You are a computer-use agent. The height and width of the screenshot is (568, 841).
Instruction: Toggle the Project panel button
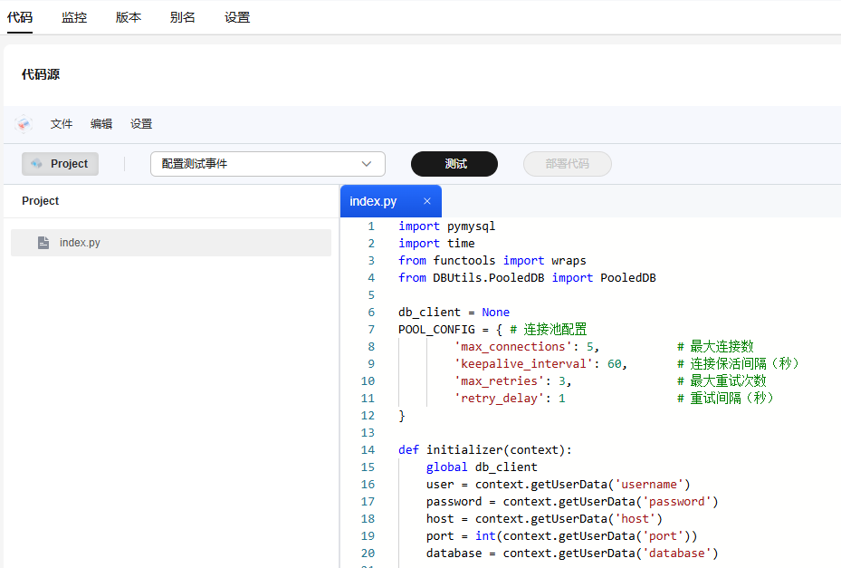coord(61,164)
